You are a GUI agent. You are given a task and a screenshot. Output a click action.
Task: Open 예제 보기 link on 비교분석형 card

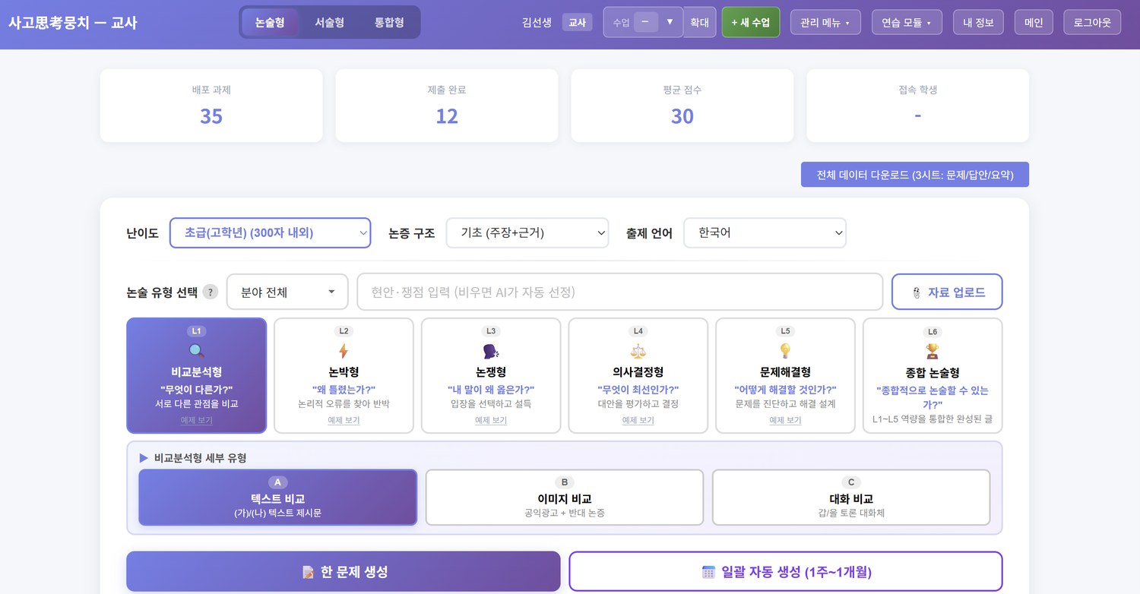tap(196, 420)
